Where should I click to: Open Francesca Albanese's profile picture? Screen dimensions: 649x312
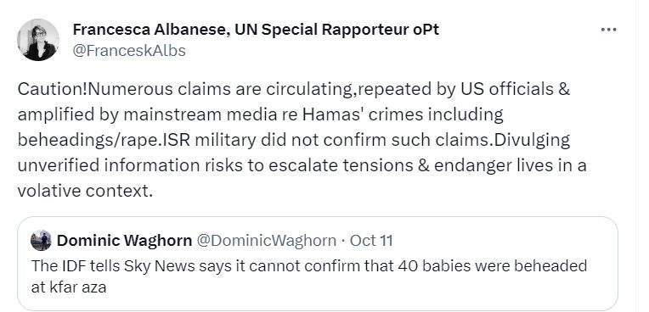pyautogui.click(x=37, y=40)
